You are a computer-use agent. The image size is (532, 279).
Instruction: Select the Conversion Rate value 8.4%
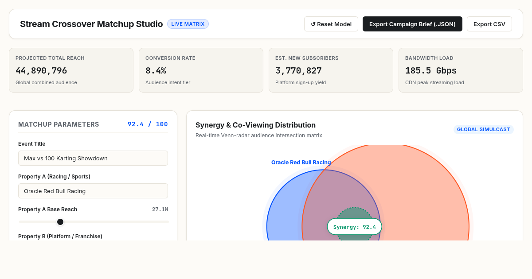tap(156, 71)
